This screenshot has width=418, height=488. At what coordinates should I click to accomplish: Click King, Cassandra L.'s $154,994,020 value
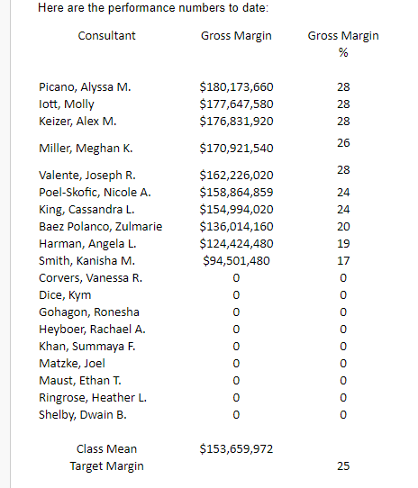tap(236, 210)
